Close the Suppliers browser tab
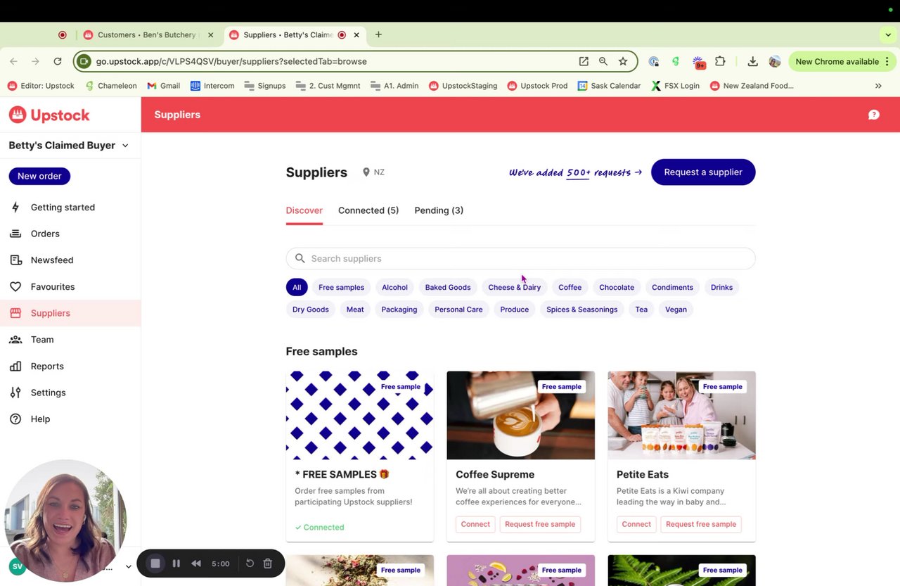The image size is (900, 586). point(356,34)
